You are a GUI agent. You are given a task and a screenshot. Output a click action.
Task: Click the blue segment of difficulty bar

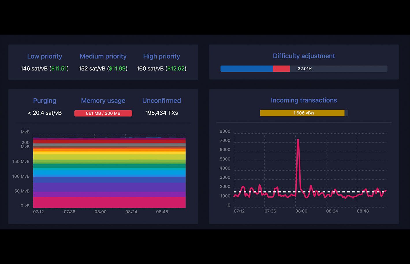tap(247, 69)
